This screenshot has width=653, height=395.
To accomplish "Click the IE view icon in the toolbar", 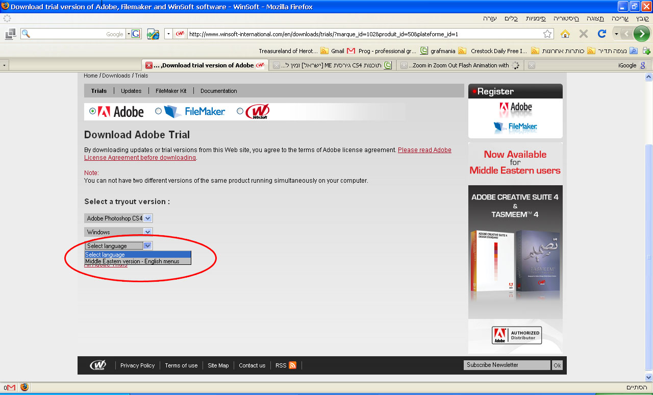I will coord(153,34).
